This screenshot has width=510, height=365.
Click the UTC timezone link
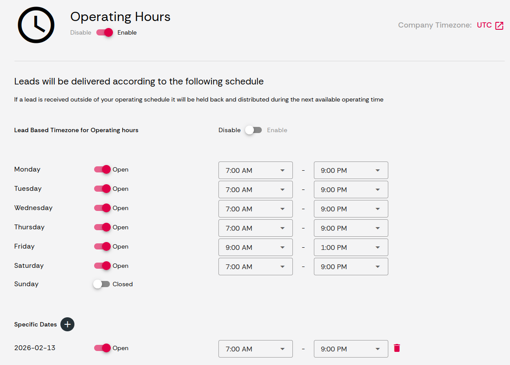click(x=484, y=25)
